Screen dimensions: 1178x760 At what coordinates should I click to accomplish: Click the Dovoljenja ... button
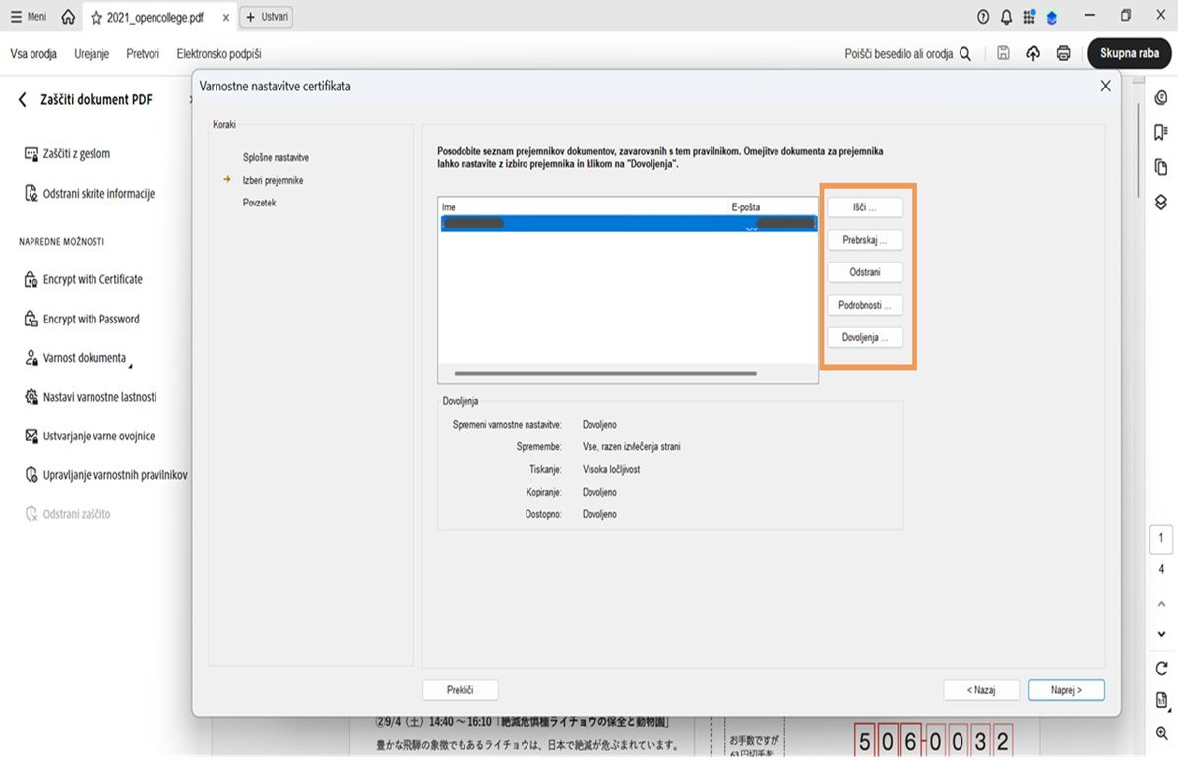[865, 337]
